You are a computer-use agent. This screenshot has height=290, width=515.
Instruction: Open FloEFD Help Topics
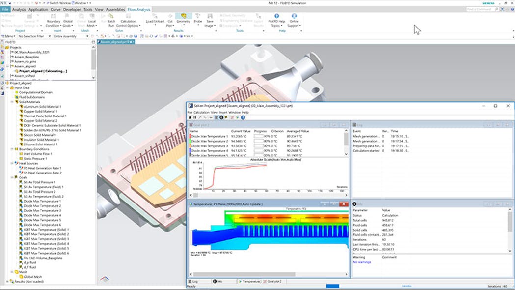276,20
